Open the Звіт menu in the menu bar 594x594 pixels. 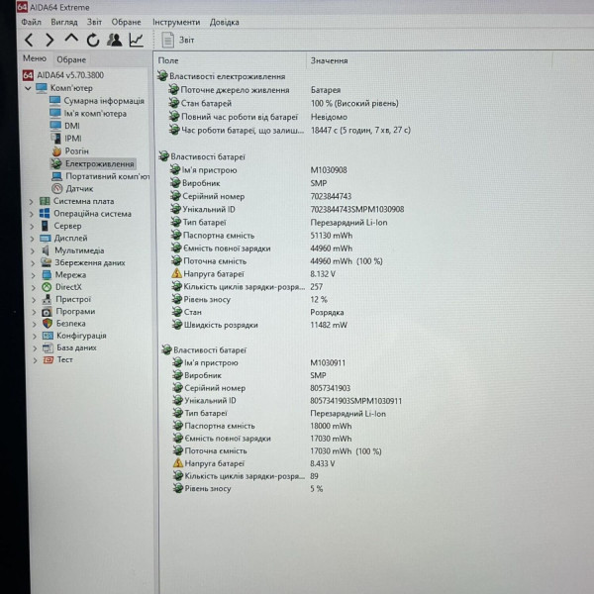coord(94,22)
